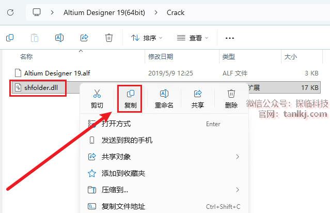Viewport: 330px width, 213px height.
Task: Select the Altium Designer 19.alf file
Action: tap(57, 73)
